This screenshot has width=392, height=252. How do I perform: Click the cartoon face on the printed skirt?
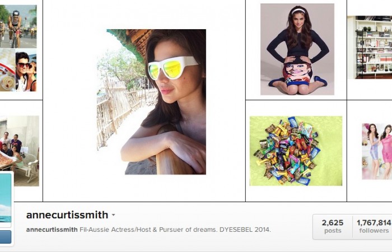click(297, 72)
